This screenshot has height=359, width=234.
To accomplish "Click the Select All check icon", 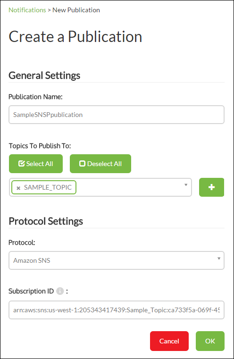I will (x=22, y=164).
